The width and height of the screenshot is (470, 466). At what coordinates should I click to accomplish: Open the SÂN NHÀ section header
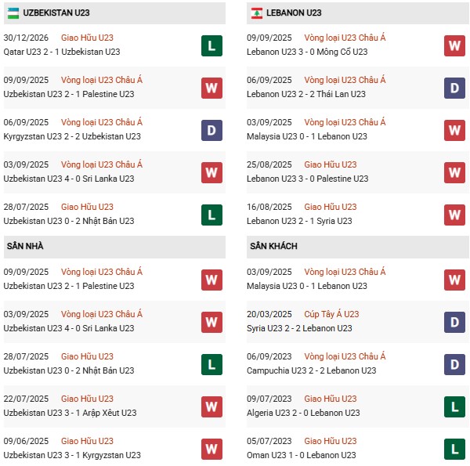26,246
